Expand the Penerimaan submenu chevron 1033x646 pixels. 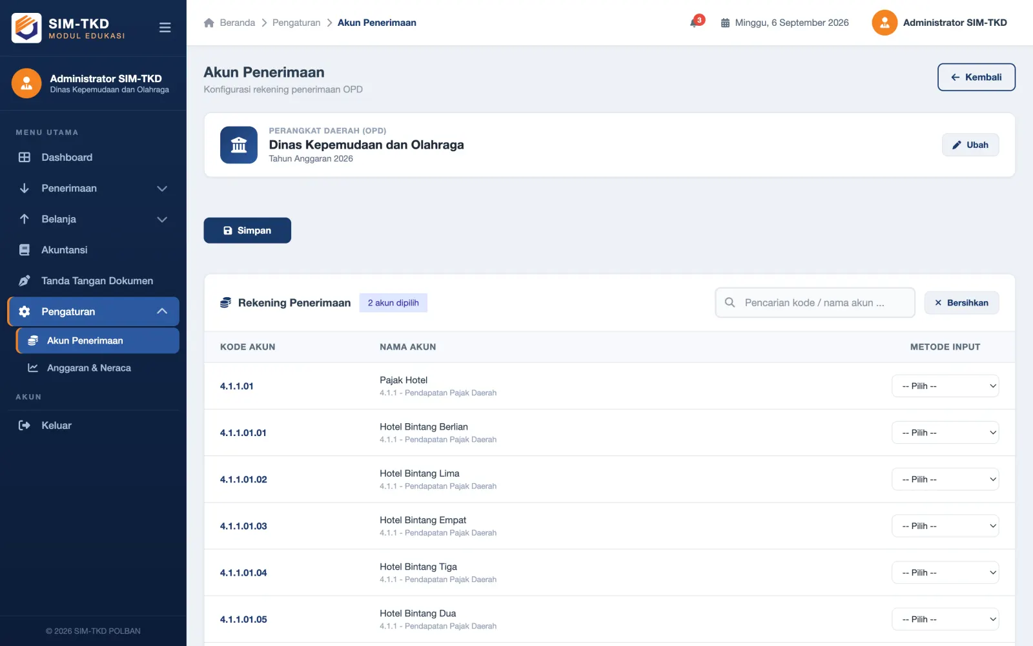(162, 189)
